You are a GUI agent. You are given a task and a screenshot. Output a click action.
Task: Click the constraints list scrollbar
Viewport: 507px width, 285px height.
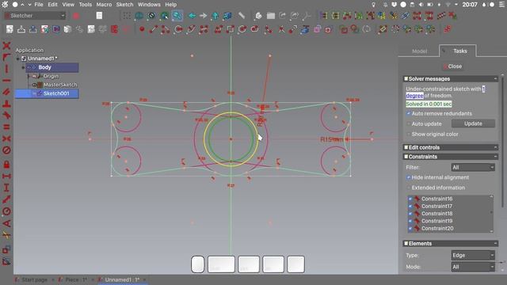point(491,214)
